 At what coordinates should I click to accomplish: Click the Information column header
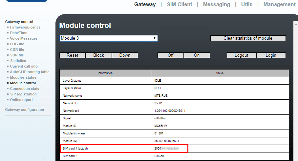105,73
